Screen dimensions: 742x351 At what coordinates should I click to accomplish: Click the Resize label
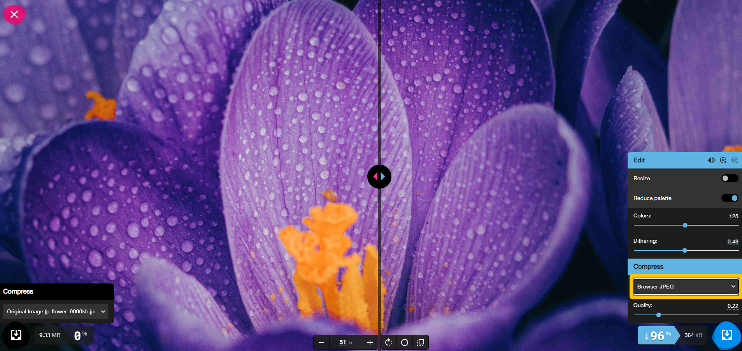tap(642, 178)
